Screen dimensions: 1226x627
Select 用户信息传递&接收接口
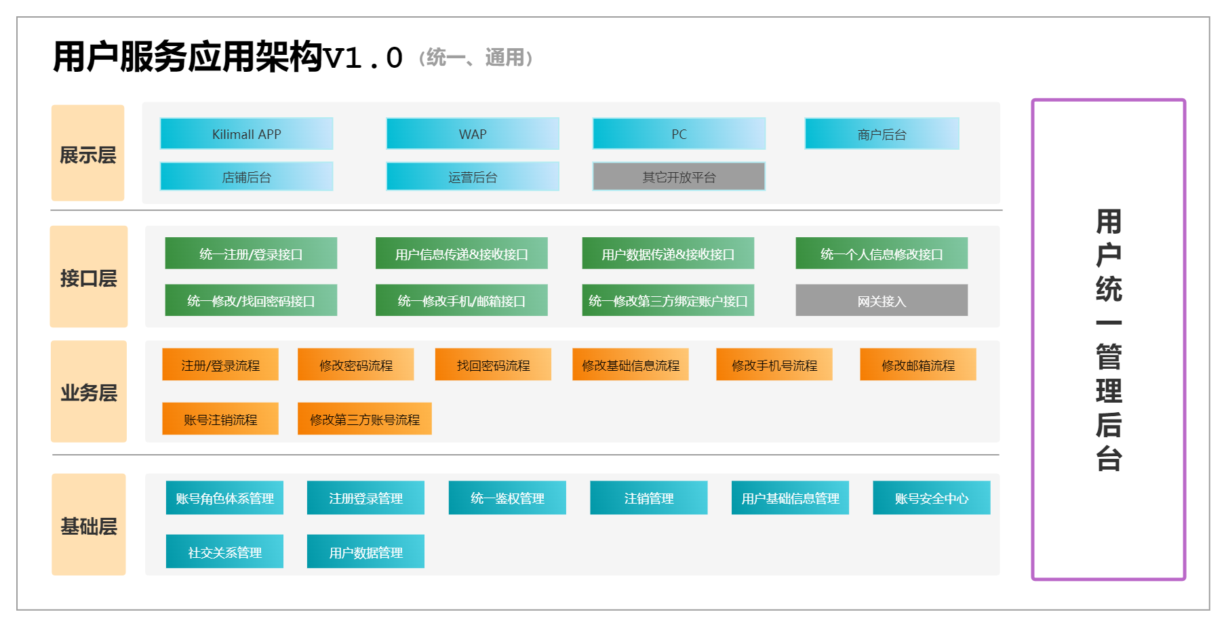click(462, 253)
